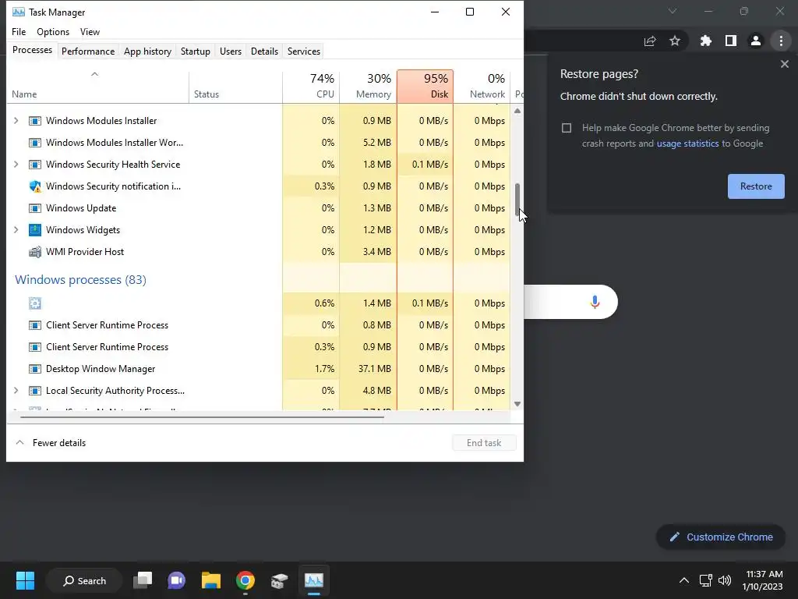The width and height of the screenshot is (798, 599).
Task: Open Chrome extensions puzzle icon
Action: [705, 41]
